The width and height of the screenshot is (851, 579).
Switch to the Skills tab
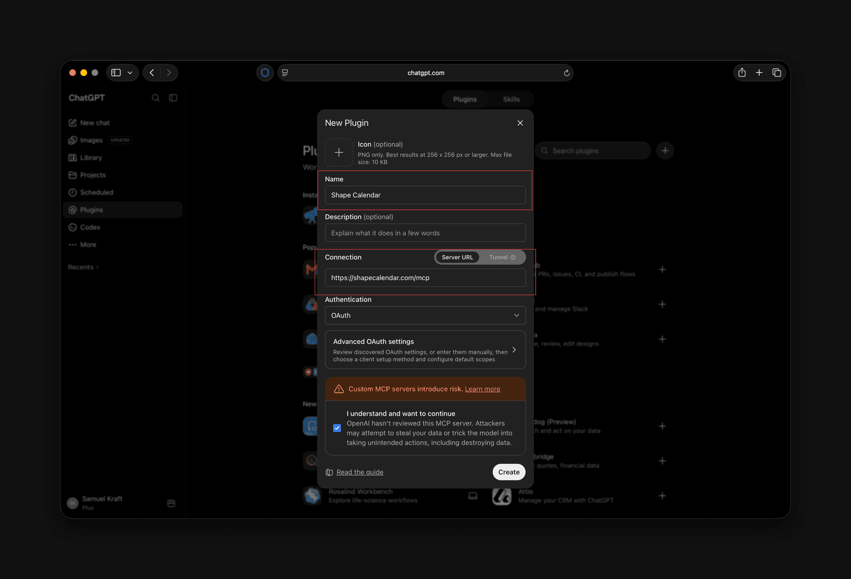[x=511, y=99]
